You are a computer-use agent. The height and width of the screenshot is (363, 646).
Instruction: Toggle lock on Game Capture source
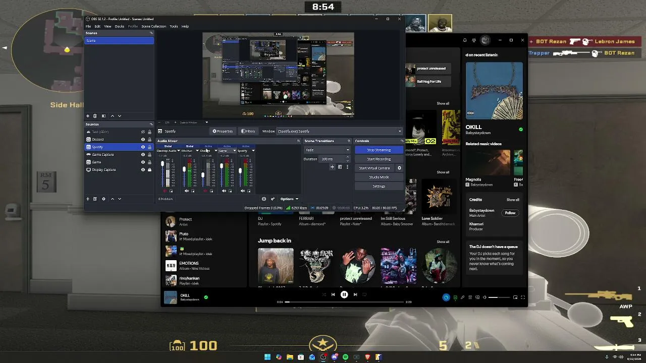149,155
